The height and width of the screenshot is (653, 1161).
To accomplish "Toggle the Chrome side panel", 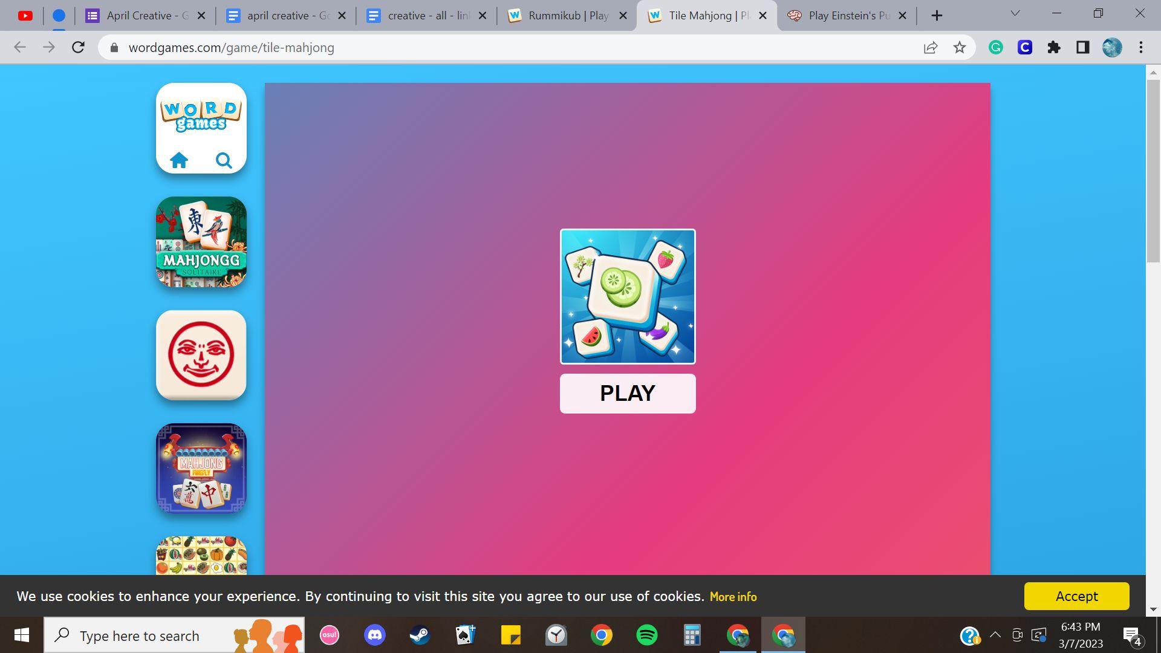I will pos(1083,48).
